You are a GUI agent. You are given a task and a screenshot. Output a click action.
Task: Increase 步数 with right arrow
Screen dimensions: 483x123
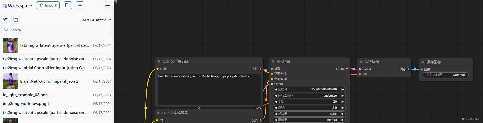coord(343,102)
